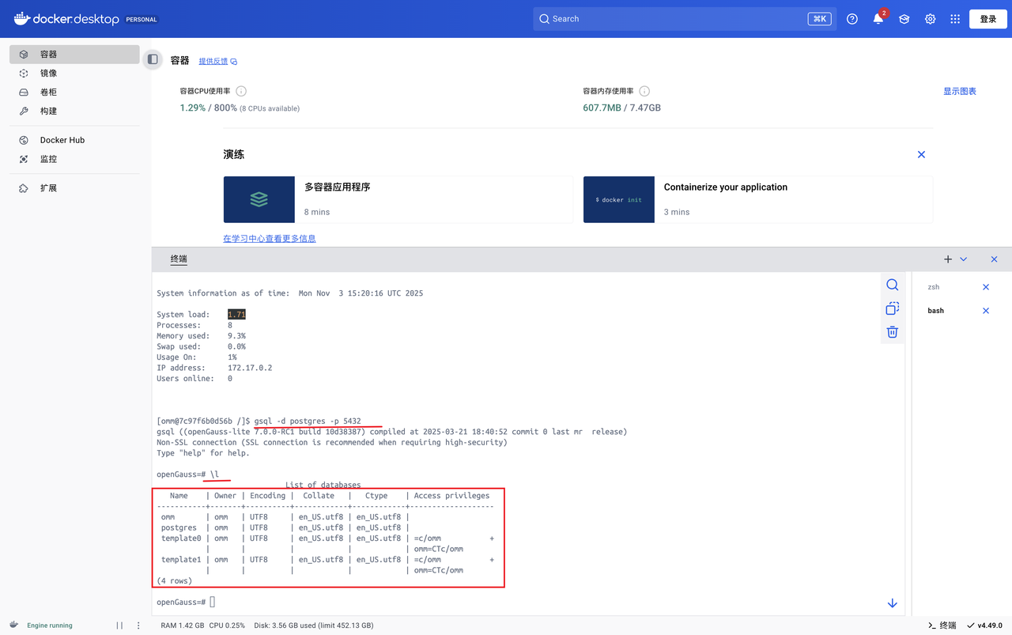Open notifications bell with 2 alerts
Image resolution: width=1012 pixels, height=635 pixels.
pos(878,19)
